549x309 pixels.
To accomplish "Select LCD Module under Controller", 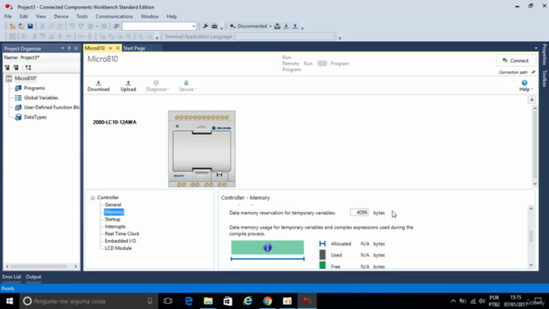I will tap(118, 248).
